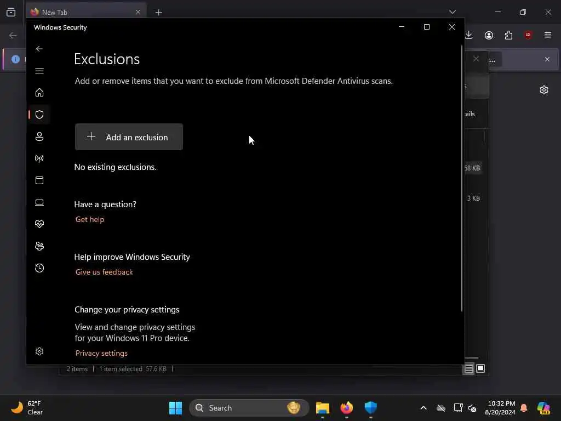The height and width of the screenshot is (421, 561).
Task: Open the weather widget showing 62°F
Action: (x=27, y=408)
